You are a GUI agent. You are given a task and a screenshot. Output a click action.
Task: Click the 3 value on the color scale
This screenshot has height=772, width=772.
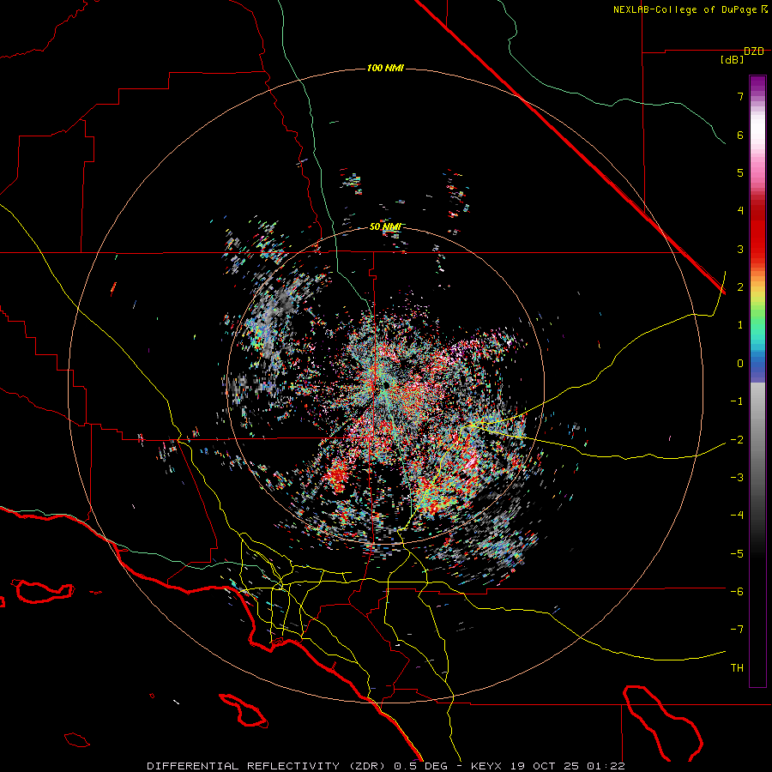[740, 249]
